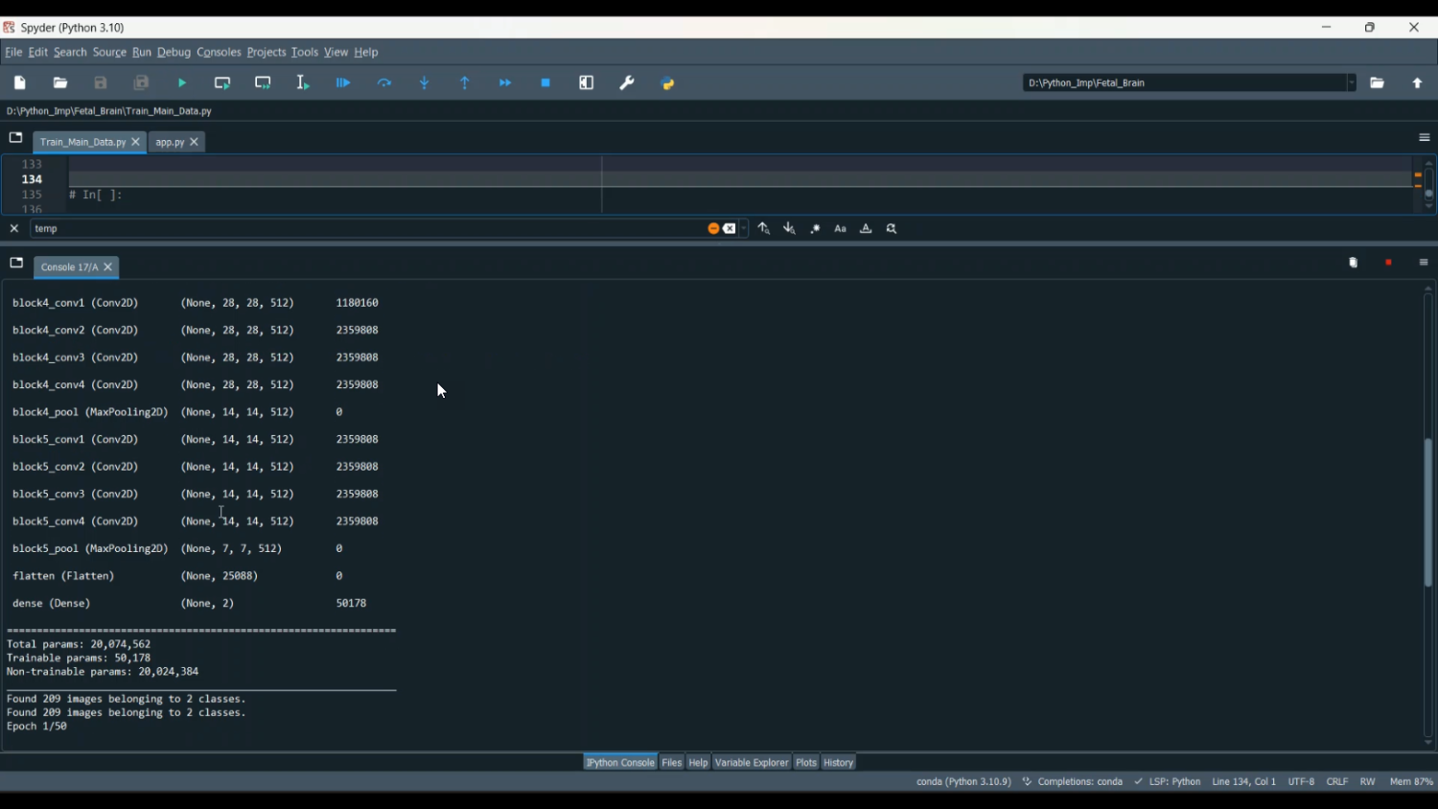
Task: Expand the working directory path dropdown
Action: [1352, 83]
